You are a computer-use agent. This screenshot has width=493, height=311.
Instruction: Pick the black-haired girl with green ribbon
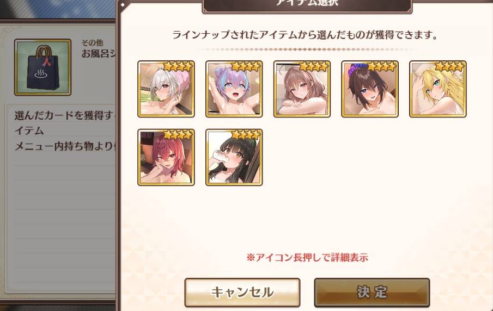234,157
